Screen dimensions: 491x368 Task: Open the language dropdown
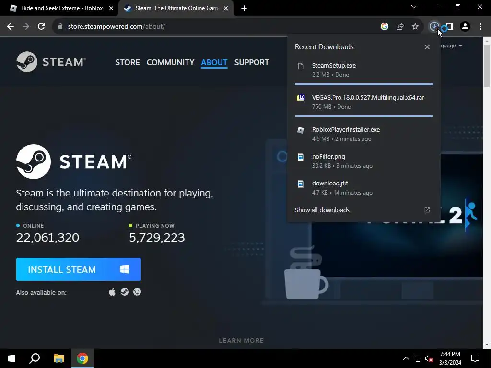[451, 46]
